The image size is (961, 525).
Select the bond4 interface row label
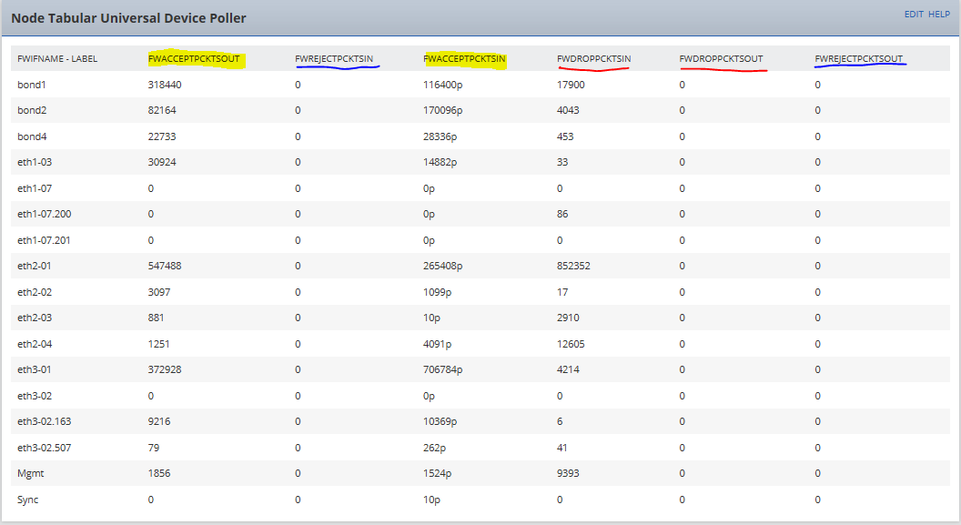coord(32,136)
